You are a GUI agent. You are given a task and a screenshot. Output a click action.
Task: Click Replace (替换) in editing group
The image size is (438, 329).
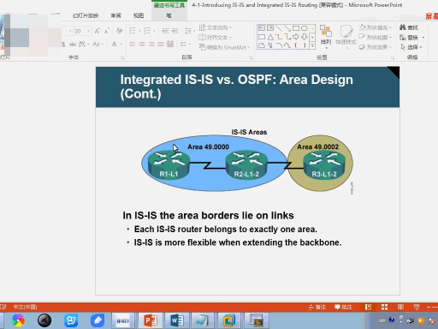(409, 38)
